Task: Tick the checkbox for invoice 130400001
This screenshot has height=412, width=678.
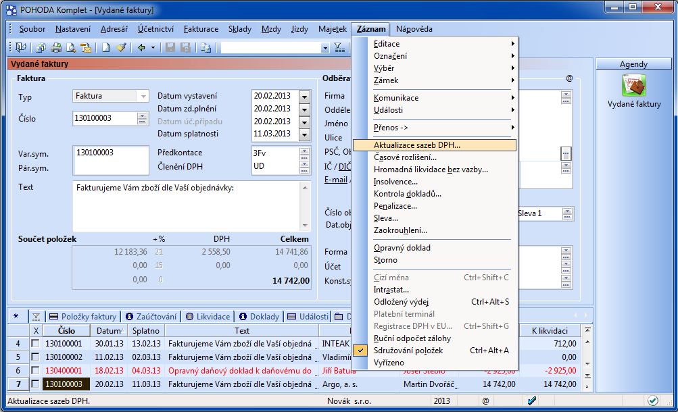Action: tap(35, 371)
